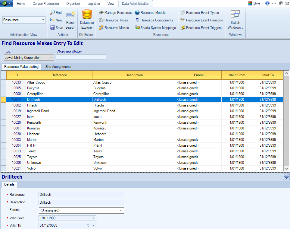Sort by the Valid From column header
The image size is (290, 229).
pyautogui.click(x=237, y=75)
